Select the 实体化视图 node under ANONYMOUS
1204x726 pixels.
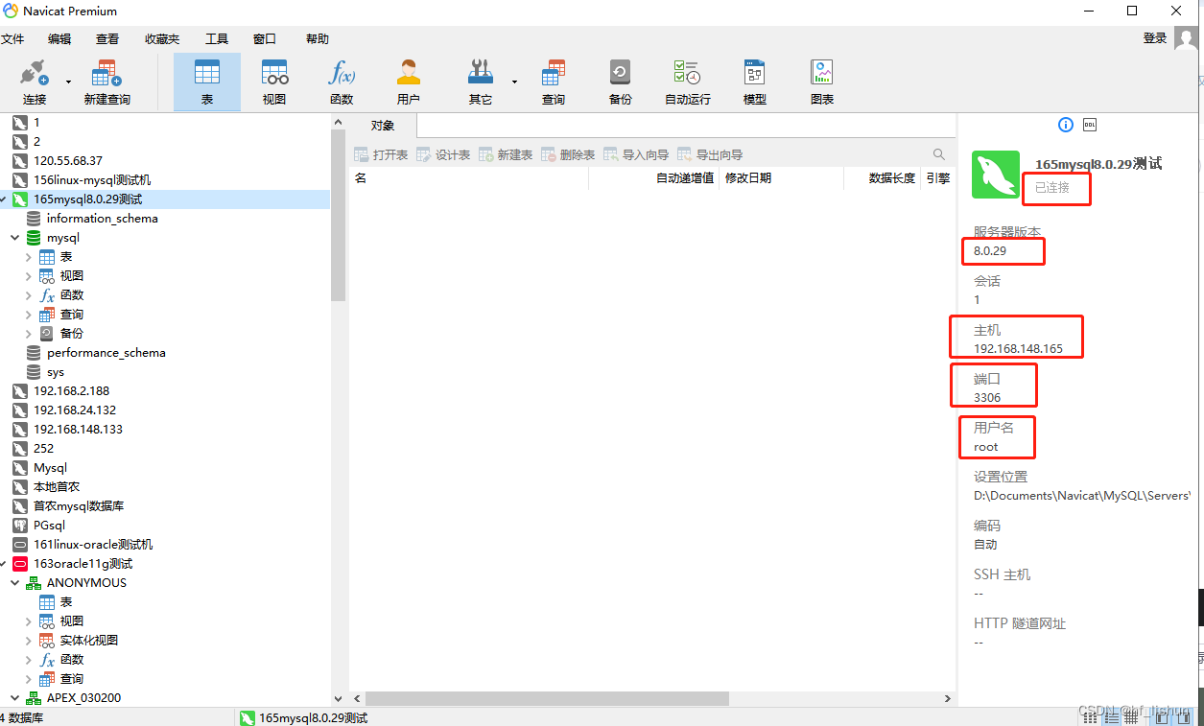[x=89, y=641]
